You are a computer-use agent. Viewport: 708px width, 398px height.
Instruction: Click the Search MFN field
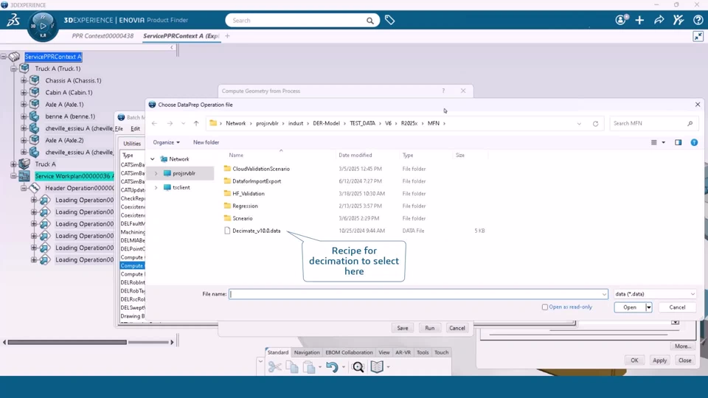653,123
